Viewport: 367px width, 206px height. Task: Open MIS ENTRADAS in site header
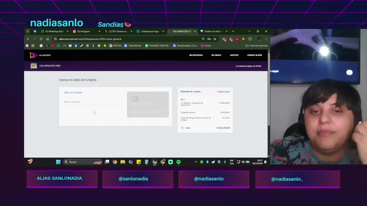coord(196,55)
